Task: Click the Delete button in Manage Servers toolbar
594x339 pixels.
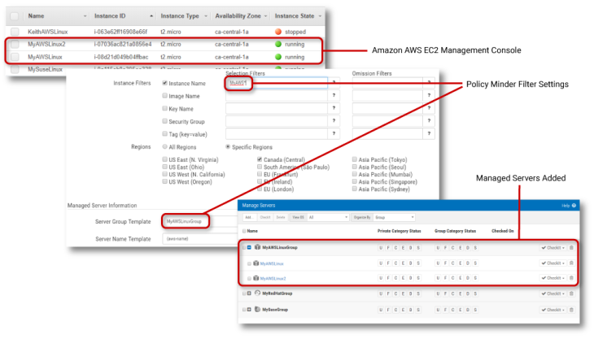Action: point(281,218)
